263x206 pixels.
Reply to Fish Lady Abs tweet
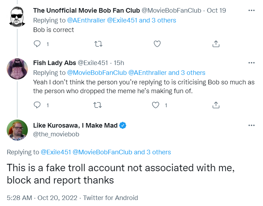pos(37,105)
